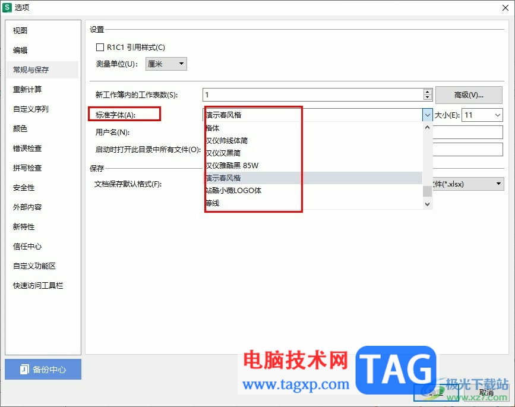Choose 汉仪帅线体简 from the font list
515x407 pixels.
tap(313, 141)
